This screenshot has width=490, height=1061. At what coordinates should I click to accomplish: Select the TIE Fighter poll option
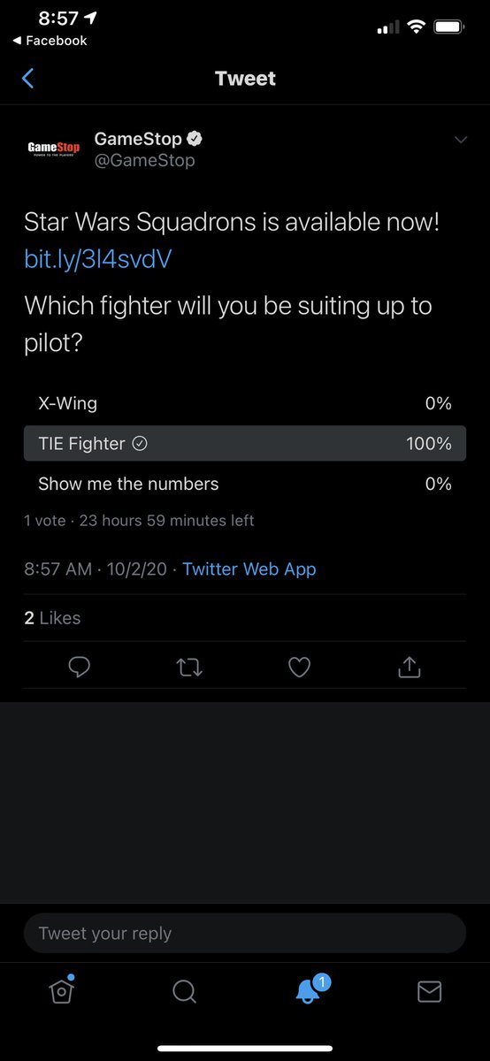[x=245, y=443]
